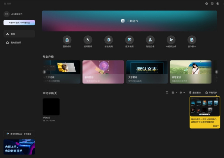
Task: Click the 更多剪映玩法 discover button
Action: [x=19, y=134]
